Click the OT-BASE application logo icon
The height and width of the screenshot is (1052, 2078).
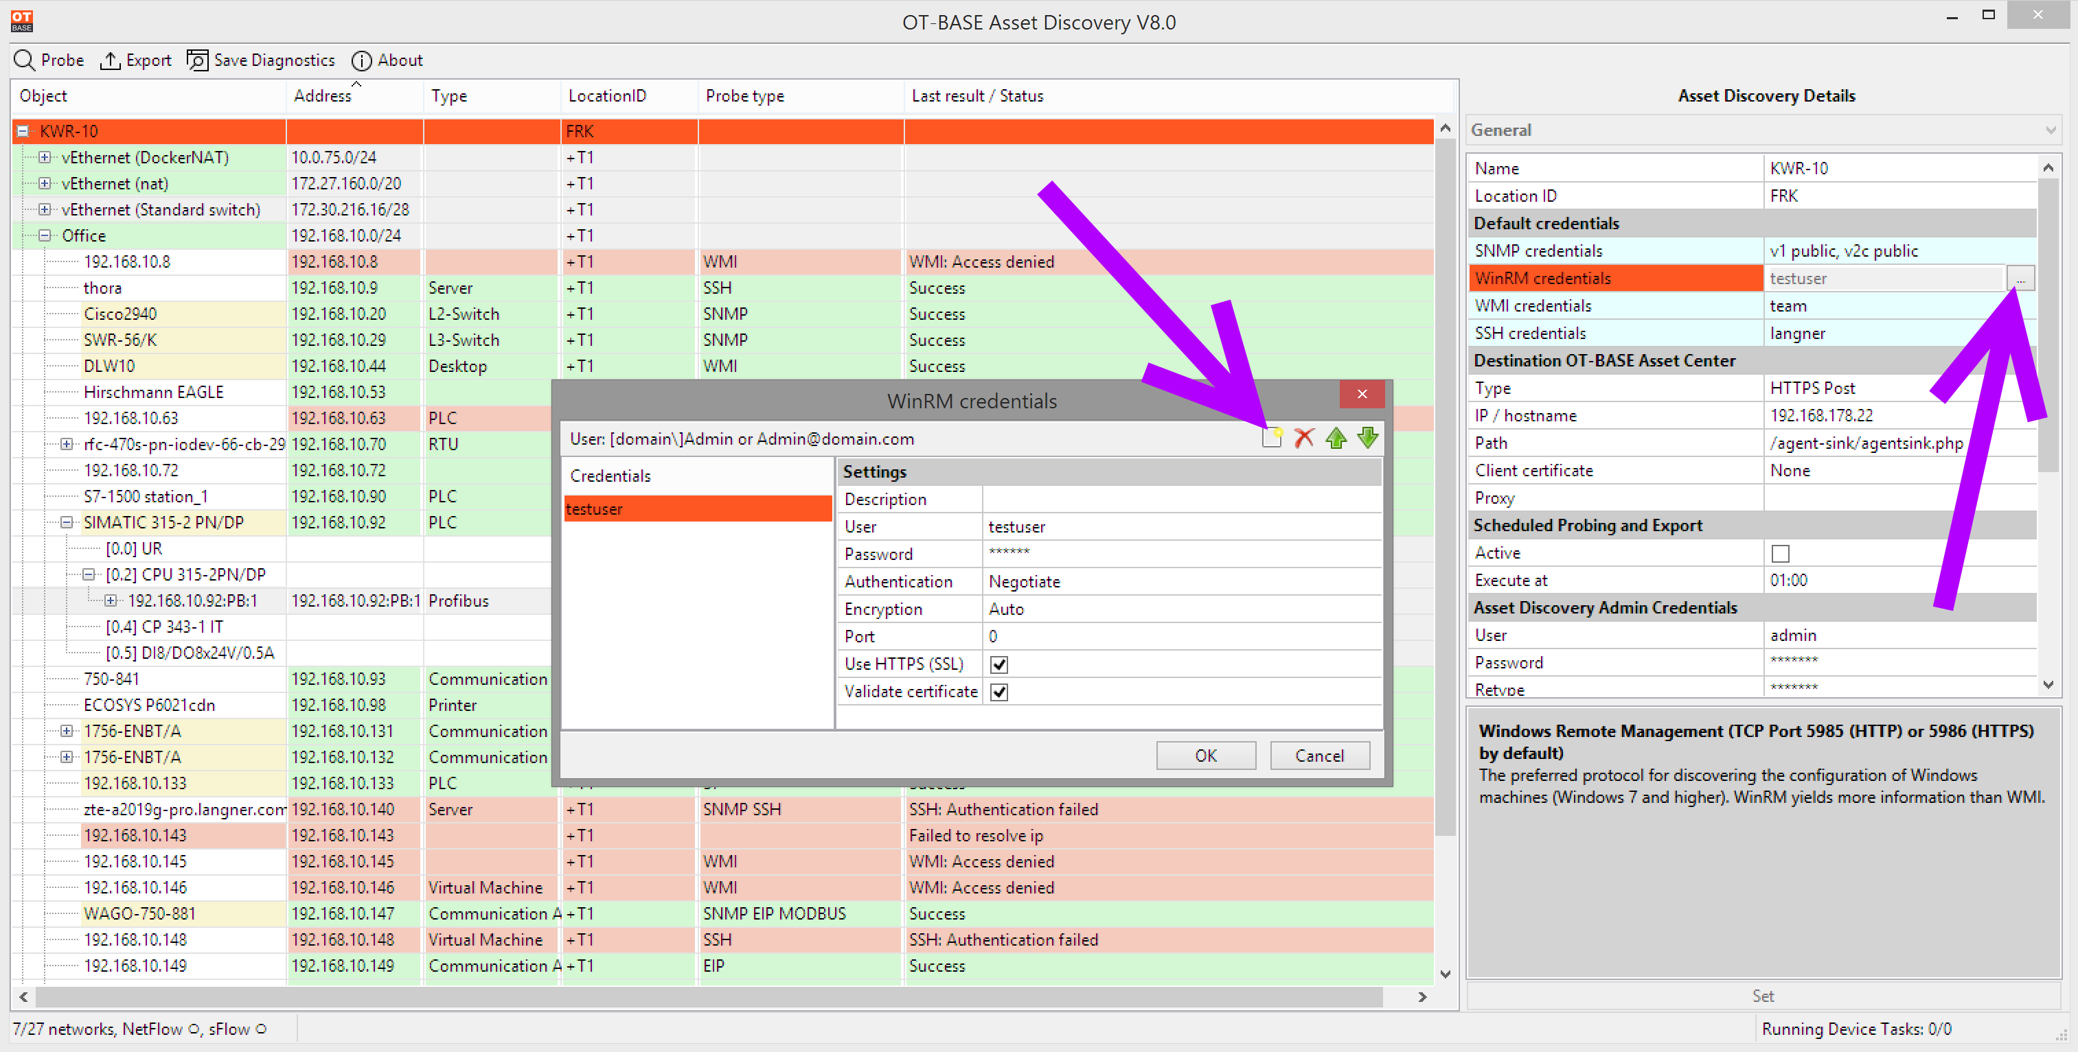tap(22, 21)
